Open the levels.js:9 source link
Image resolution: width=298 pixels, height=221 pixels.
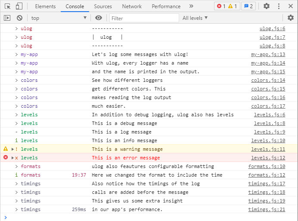pos(270,132)
